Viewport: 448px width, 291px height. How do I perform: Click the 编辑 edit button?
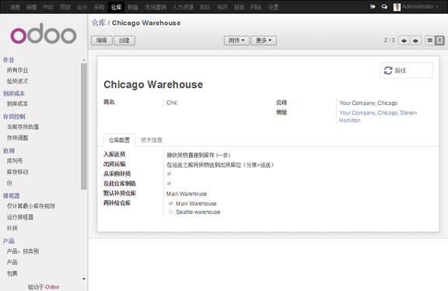[x=102, y=40]
